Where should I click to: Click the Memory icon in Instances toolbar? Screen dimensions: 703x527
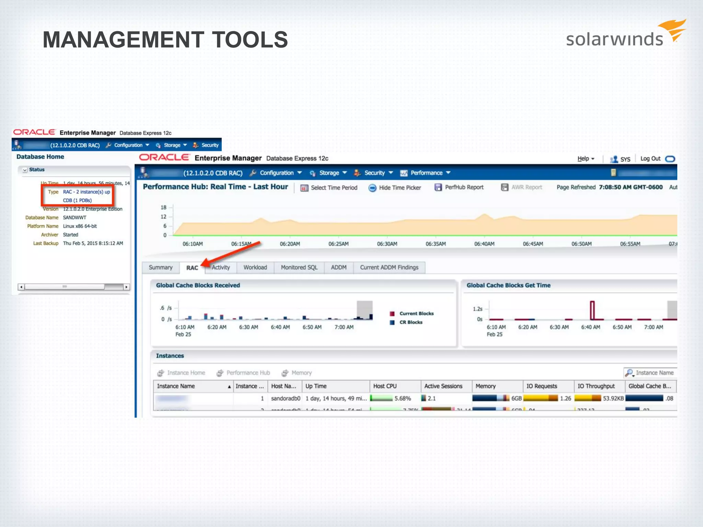click(x=285, y=373)
